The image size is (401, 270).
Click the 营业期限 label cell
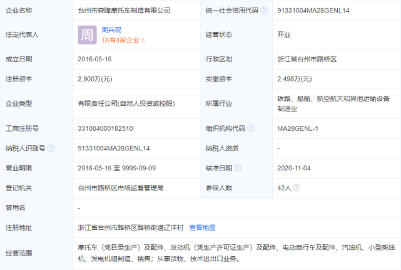(37, 168)
